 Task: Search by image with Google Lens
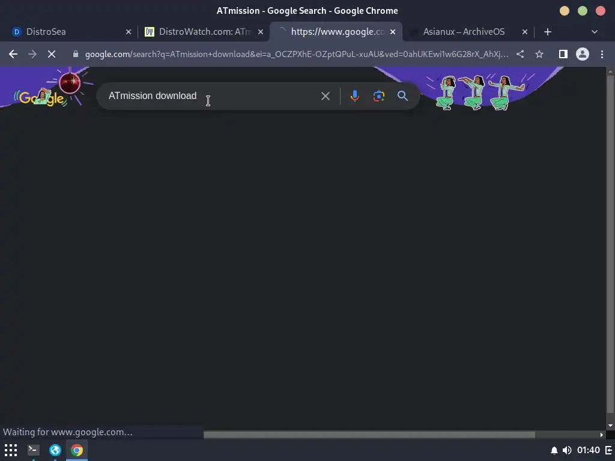pyautogui.click(x=379, y=96)
